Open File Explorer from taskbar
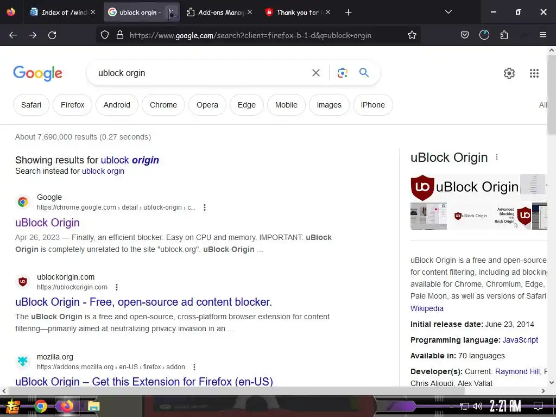Image resolution: width=556 pixels, height=417 pixels. [x=93, y=406]
